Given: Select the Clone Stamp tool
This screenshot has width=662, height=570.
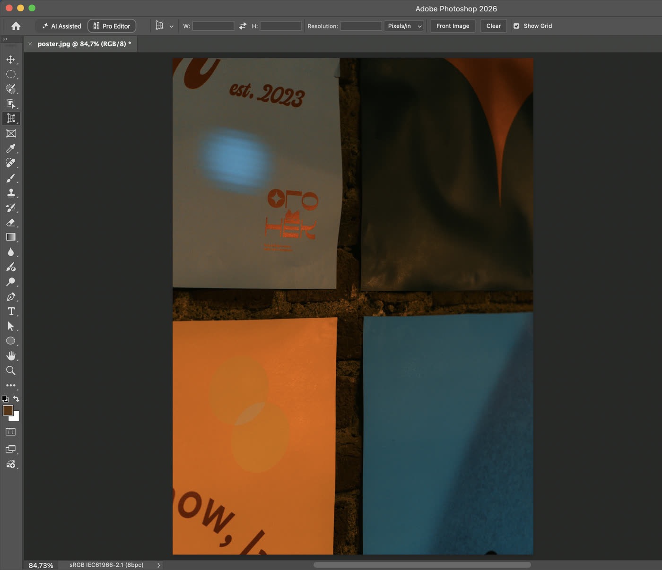Looking at the screenshot, I should pos(10,193).
